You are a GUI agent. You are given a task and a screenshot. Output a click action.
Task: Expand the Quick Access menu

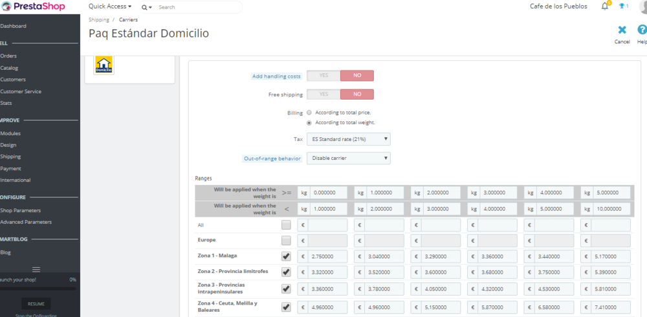[x=110, y=6]
